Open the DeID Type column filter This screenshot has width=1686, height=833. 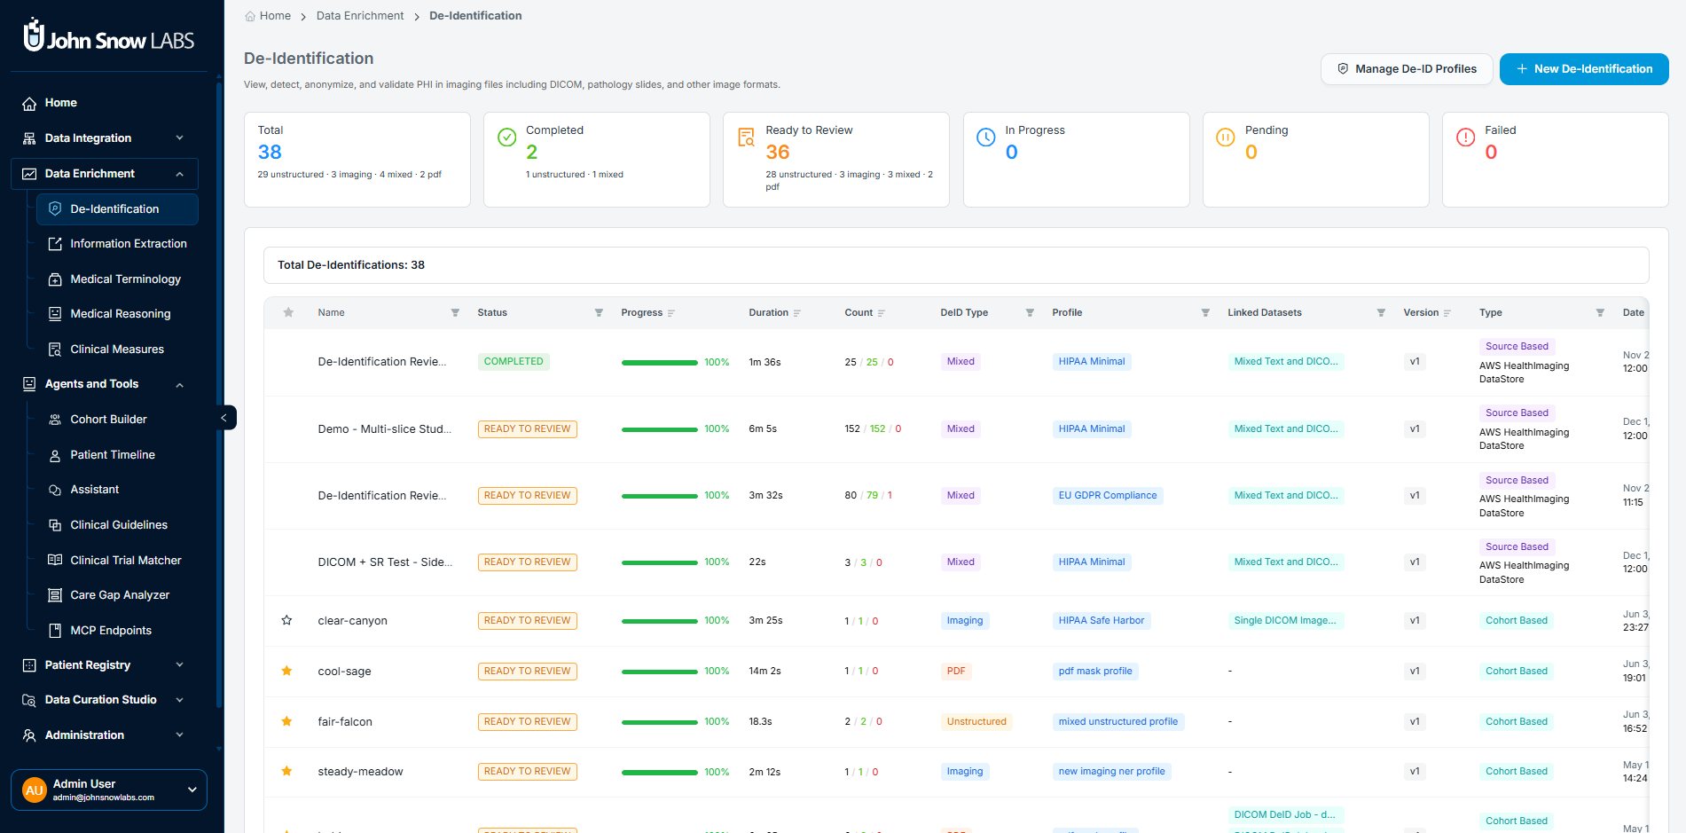(1030, 312)
